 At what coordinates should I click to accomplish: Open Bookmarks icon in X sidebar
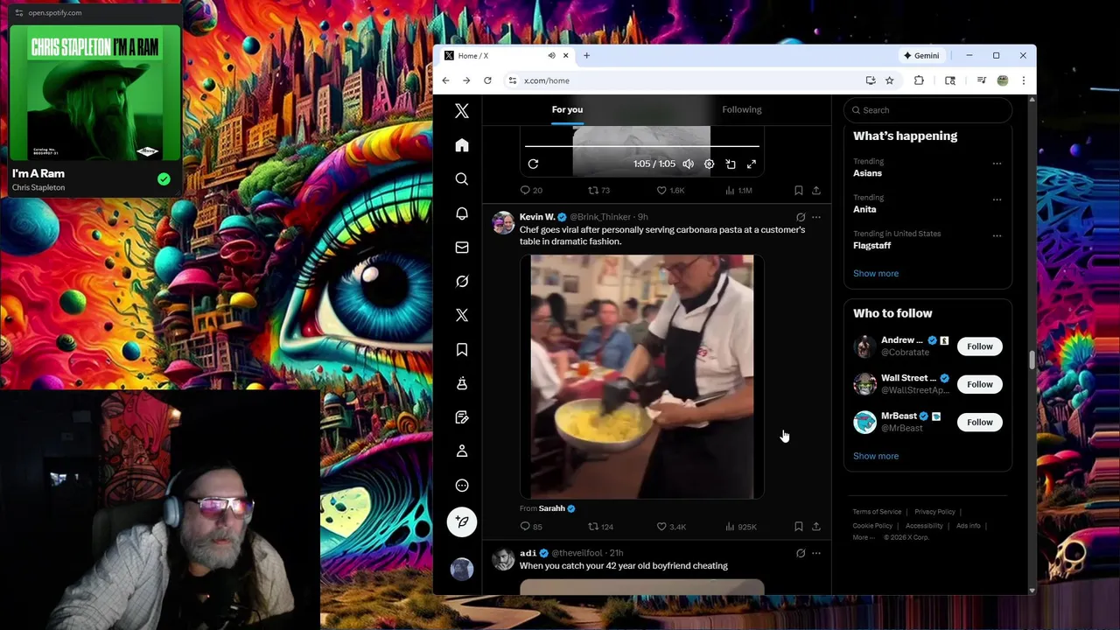[x=462, y=349]
